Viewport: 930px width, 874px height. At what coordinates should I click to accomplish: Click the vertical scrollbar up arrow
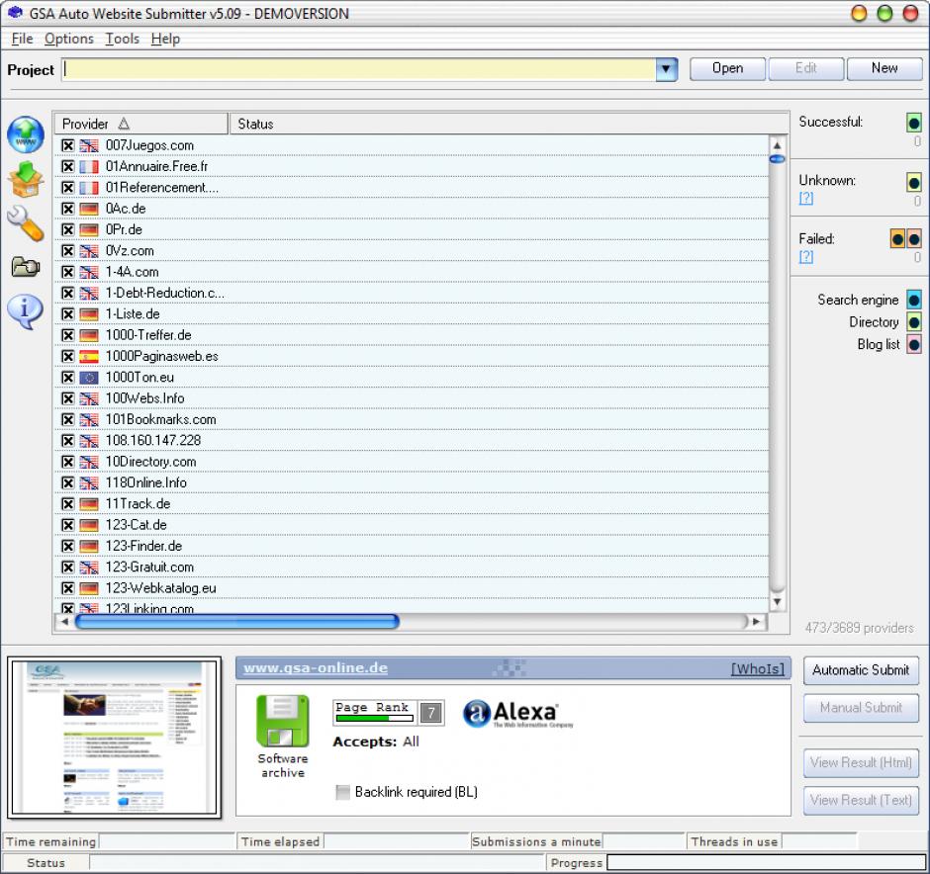pyautogui.click(x=777, y=145)
